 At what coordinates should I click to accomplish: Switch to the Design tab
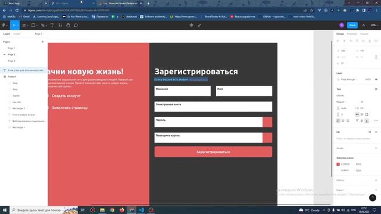(340, 34)
